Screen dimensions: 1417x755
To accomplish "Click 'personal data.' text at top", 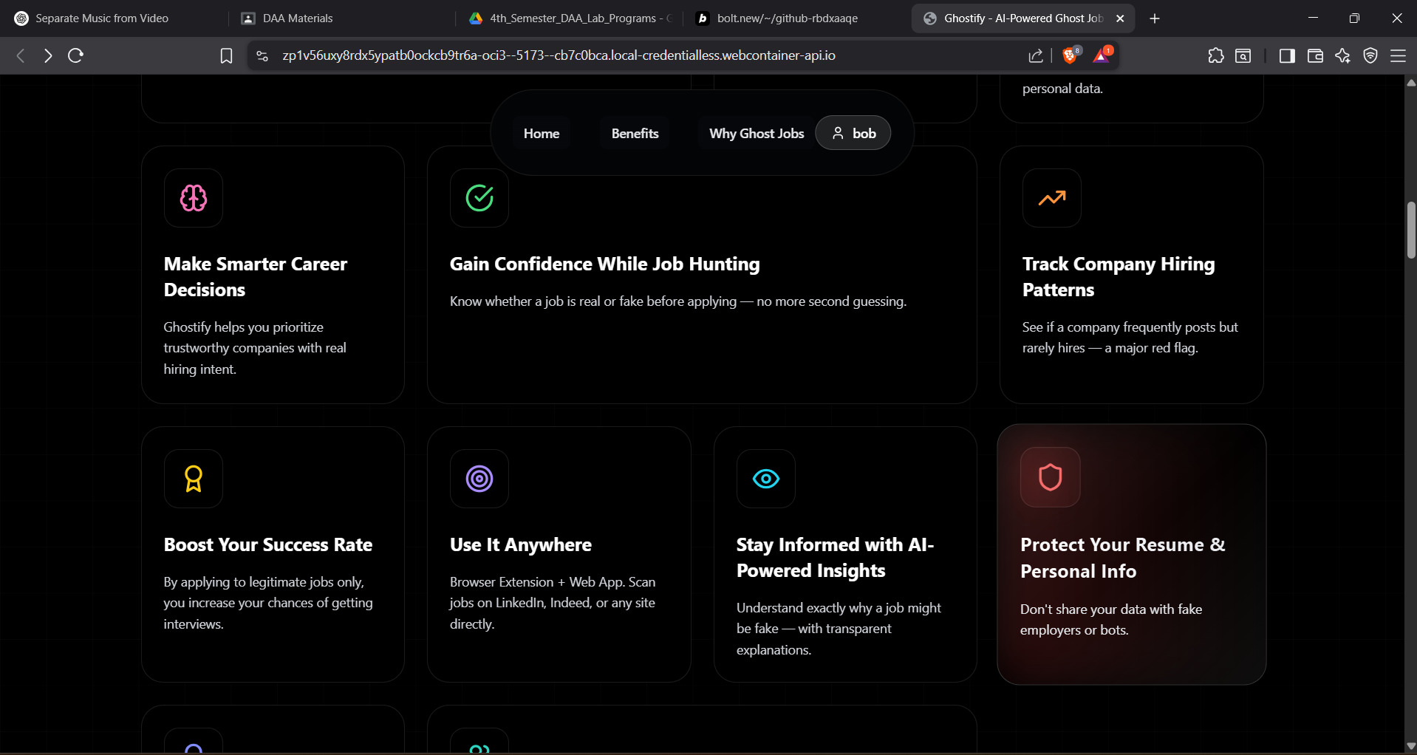I will point(1062,89).
